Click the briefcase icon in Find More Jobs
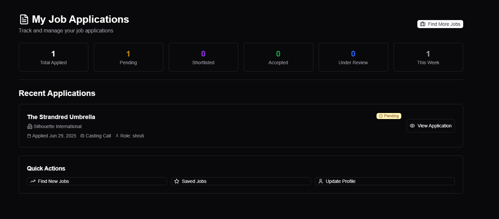Image resolution: width=499 pixels, height=219 pixels. 423,24
